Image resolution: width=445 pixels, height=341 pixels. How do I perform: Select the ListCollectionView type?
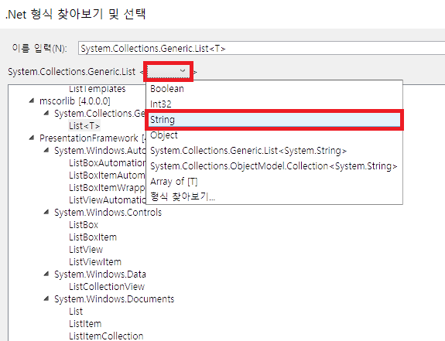point(107,287)
